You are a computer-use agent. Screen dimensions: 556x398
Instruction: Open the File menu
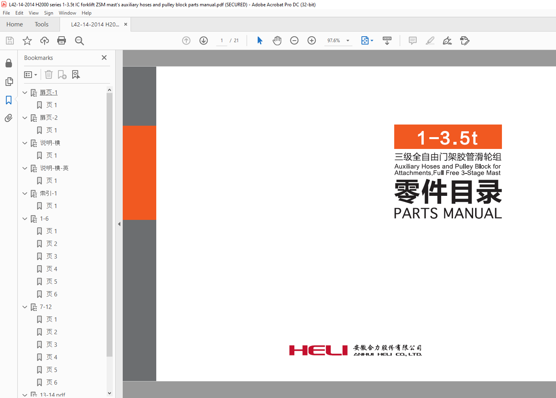pyautogui.click(x=6, y=13)
